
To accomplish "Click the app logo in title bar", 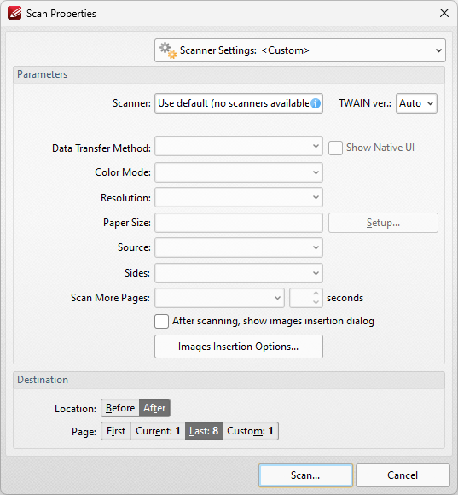I will (x=14, y=14).
